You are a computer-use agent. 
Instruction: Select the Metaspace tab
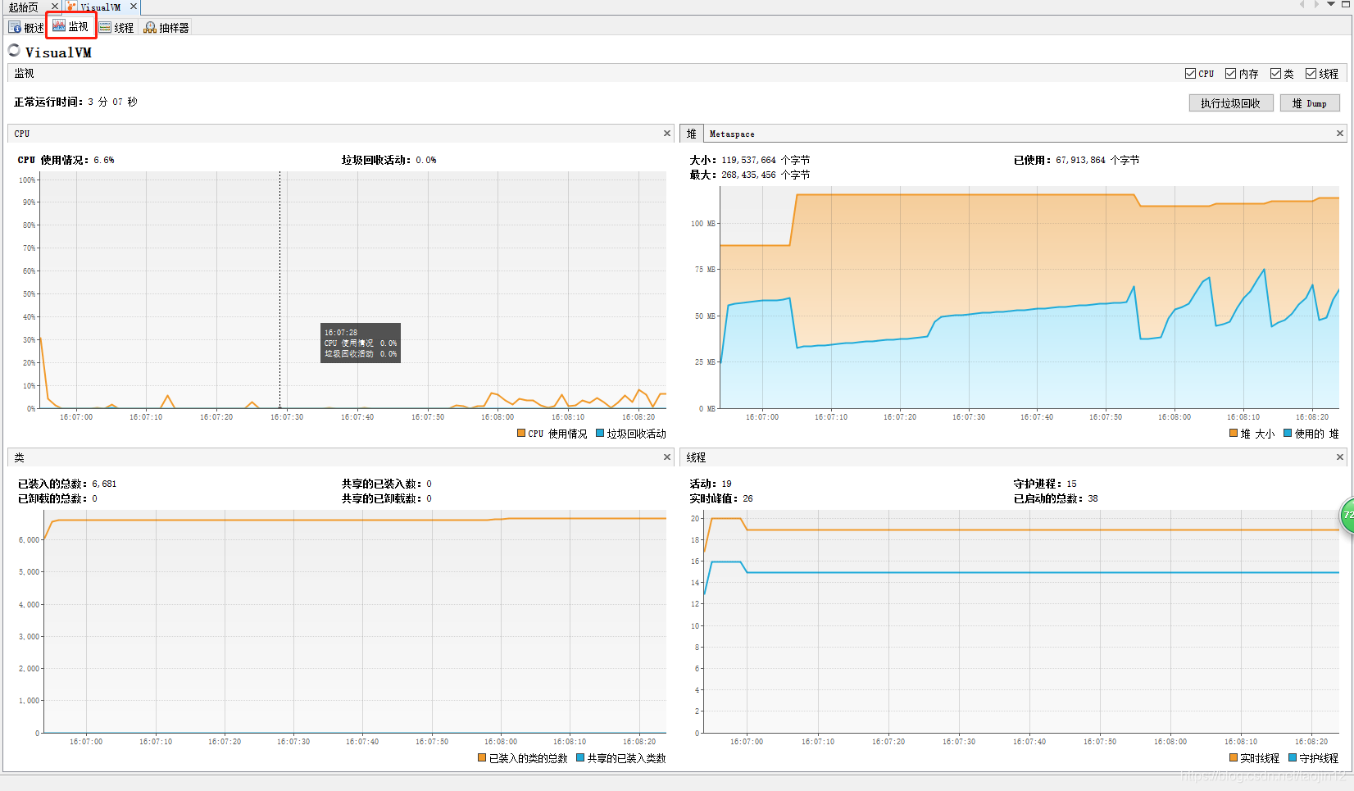[732, 134]
